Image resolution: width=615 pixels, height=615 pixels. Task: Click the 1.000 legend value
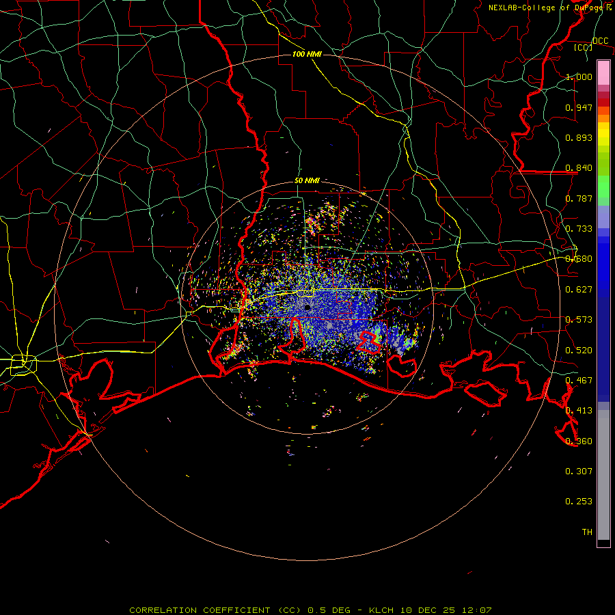coord(579,77)
